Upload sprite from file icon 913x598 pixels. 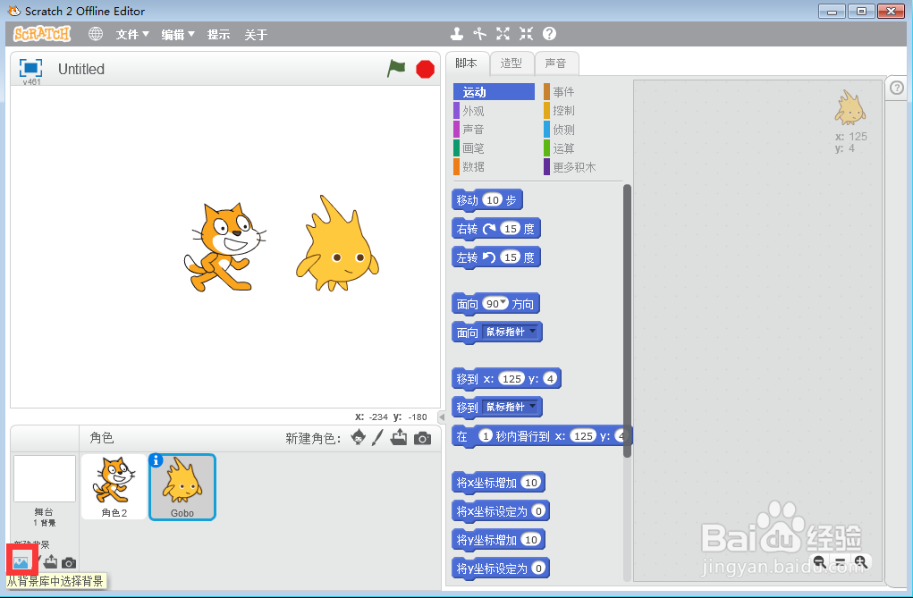399,437
